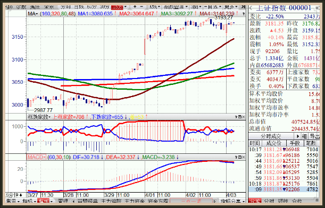Select the highlighted 15分 period
Screen dimensions: 325x208
click(x=117, y=7)
